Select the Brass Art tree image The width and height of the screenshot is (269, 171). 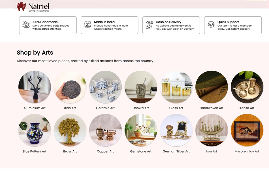point(70,130)
